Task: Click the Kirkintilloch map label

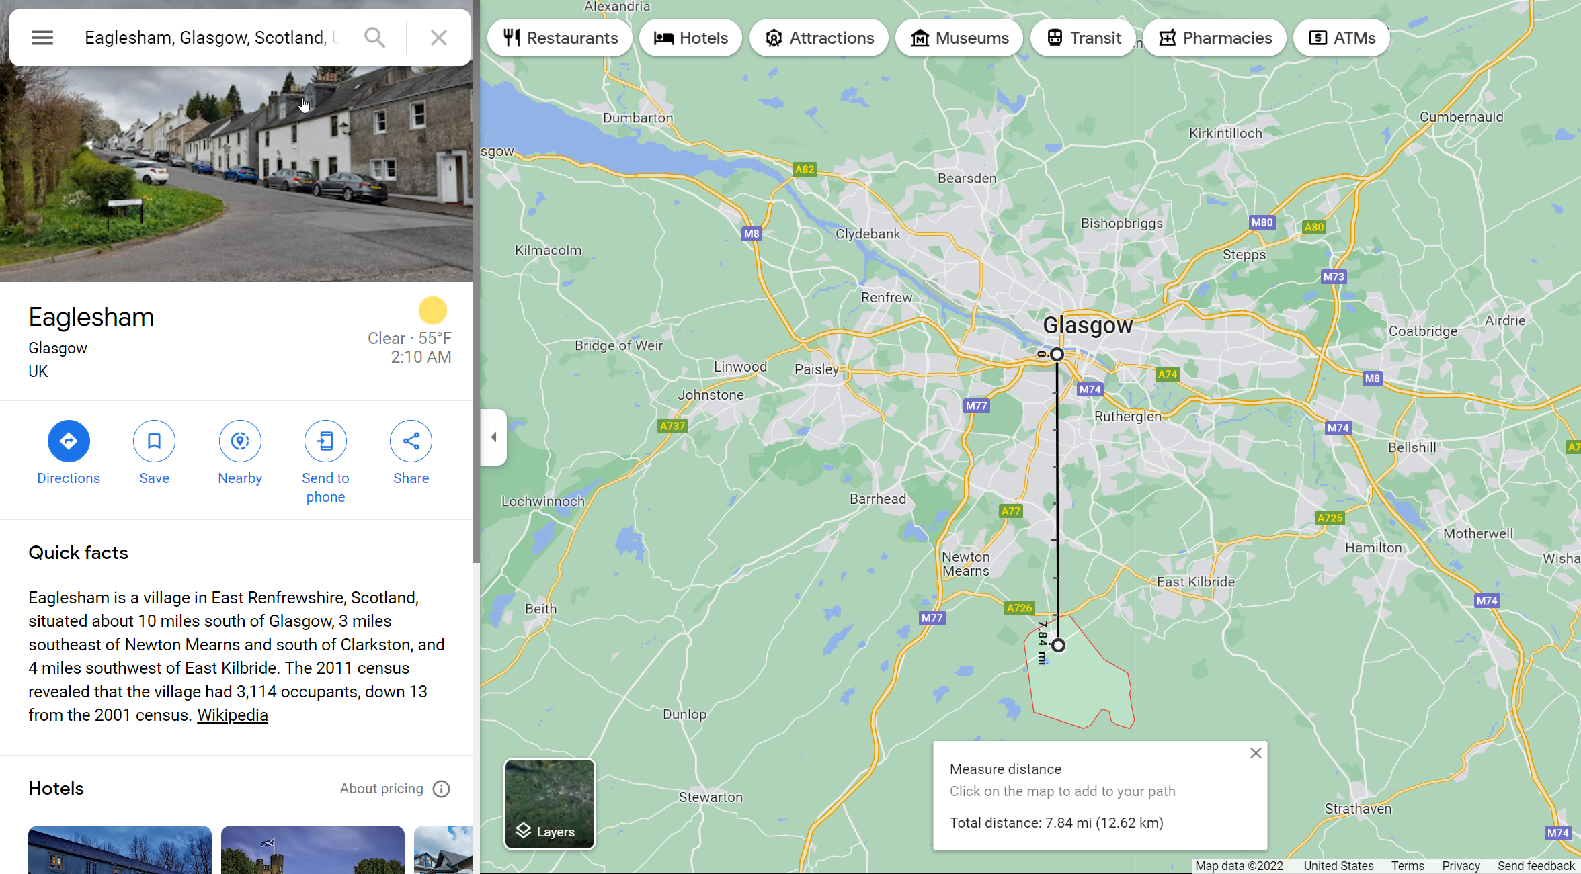Action: 1225,133
